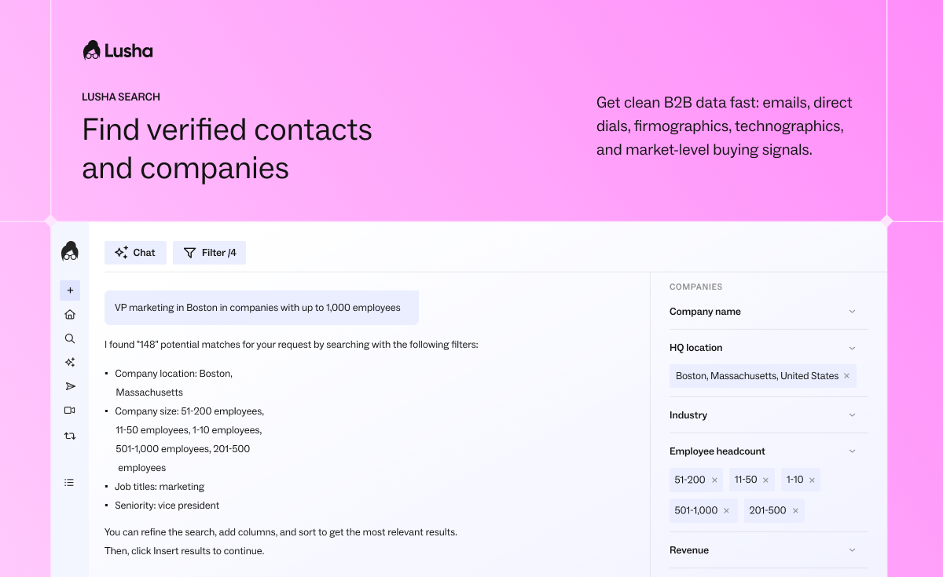Select the search magnifier sidebar icon
943x577 pixels.
click(70, 338)
